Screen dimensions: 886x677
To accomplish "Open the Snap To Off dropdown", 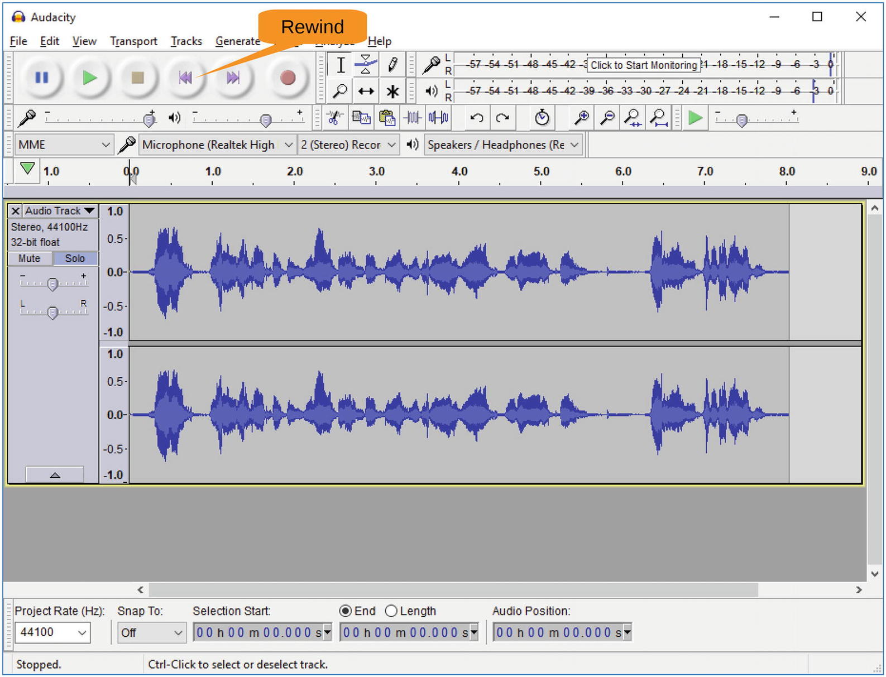I will (x=151, y=632).
